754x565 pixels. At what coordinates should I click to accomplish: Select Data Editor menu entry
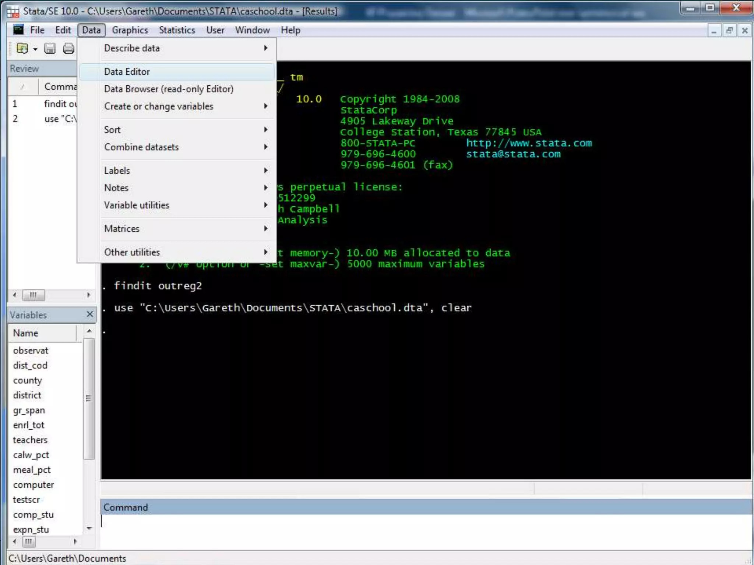127,72
